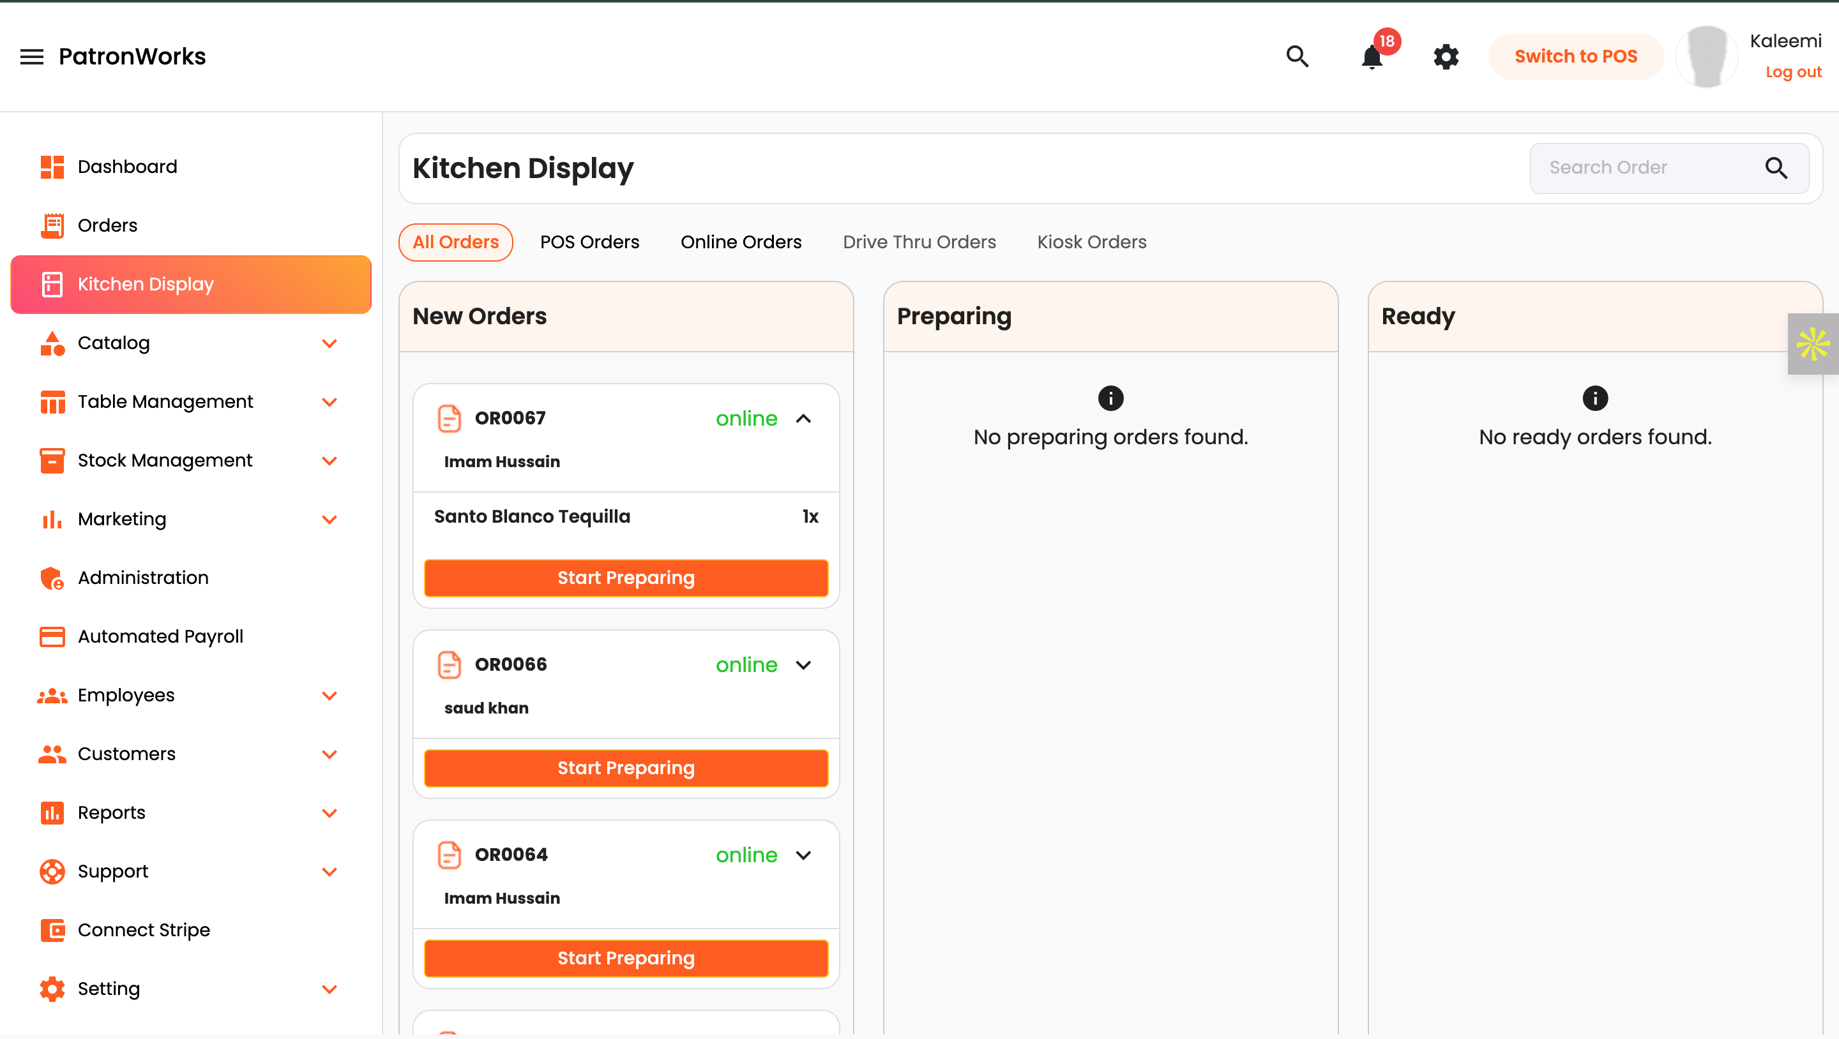
Task: Click the Kaleemi profile avatar
Action: pyautogui.click(x=1706, y=56)
